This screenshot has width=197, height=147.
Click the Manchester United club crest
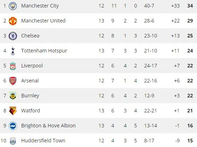(13, 21)
